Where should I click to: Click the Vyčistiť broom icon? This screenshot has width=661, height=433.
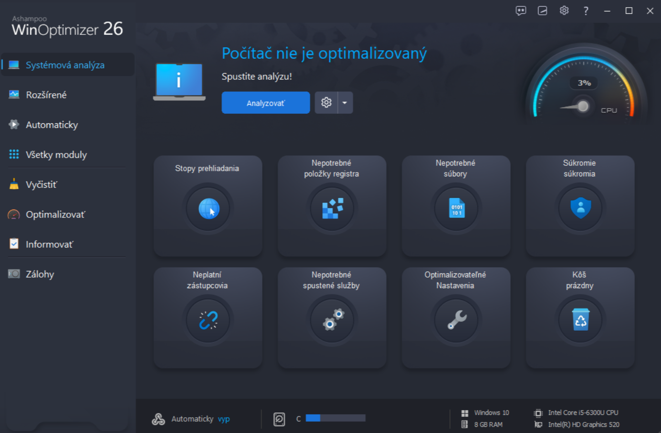click(x=14, y=184)
